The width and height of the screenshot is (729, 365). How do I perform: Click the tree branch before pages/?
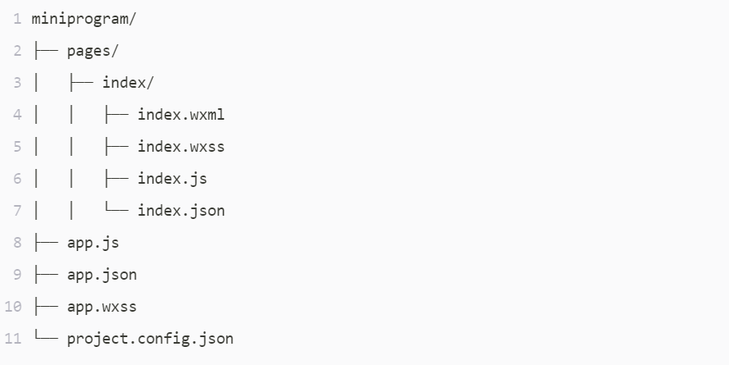[x=46, y=51]
